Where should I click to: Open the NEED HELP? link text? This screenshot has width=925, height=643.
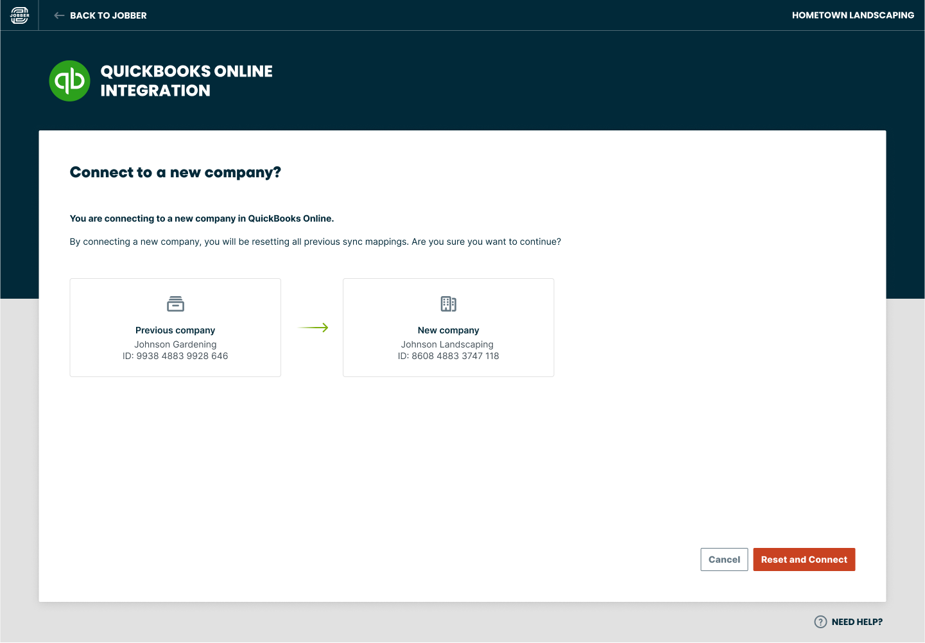coord(857,622)
